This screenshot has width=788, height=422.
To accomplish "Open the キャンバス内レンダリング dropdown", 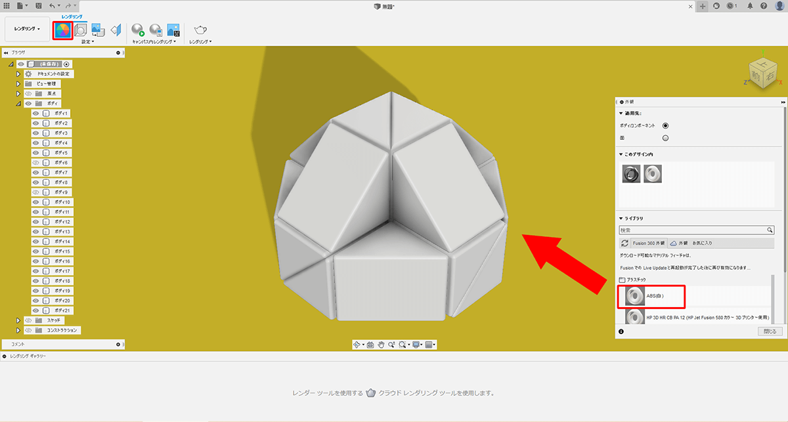I will click(x=155, y=41).
